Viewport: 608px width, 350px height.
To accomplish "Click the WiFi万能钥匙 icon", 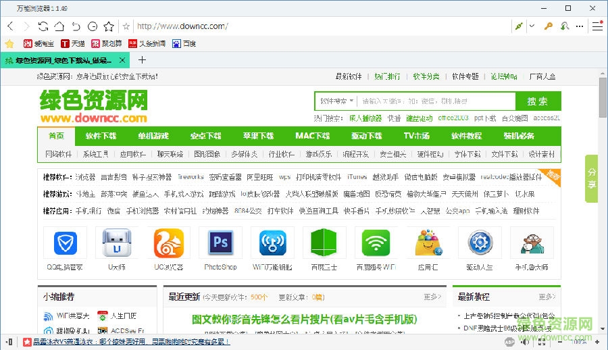I will [273, 243].
